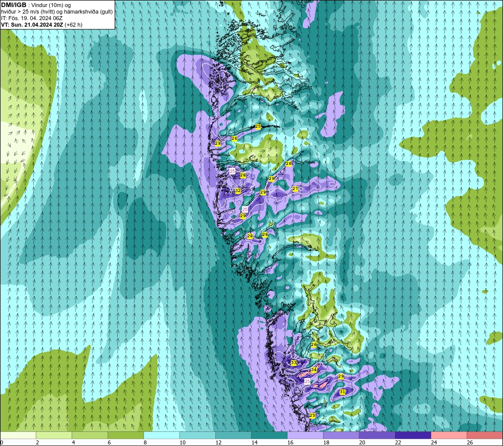Screen dimensions: 503x446
Task: Select the yellow gust label 27
Action: coord(295,189)
